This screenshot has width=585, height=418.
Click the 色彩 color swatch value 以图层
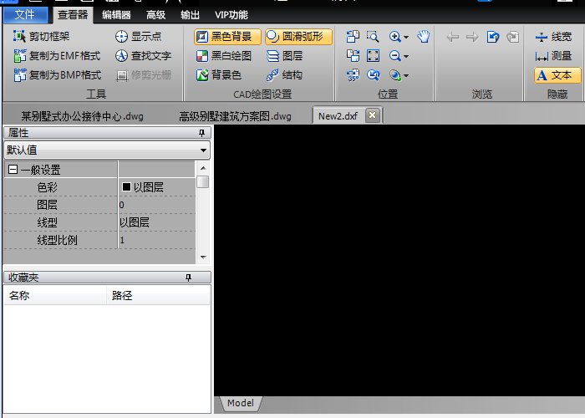coord(157,187)
